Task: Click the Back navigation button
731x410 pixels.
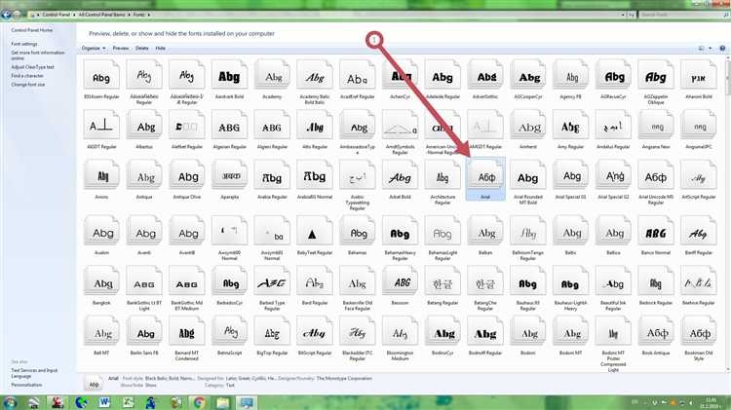Action: point(7,15)
